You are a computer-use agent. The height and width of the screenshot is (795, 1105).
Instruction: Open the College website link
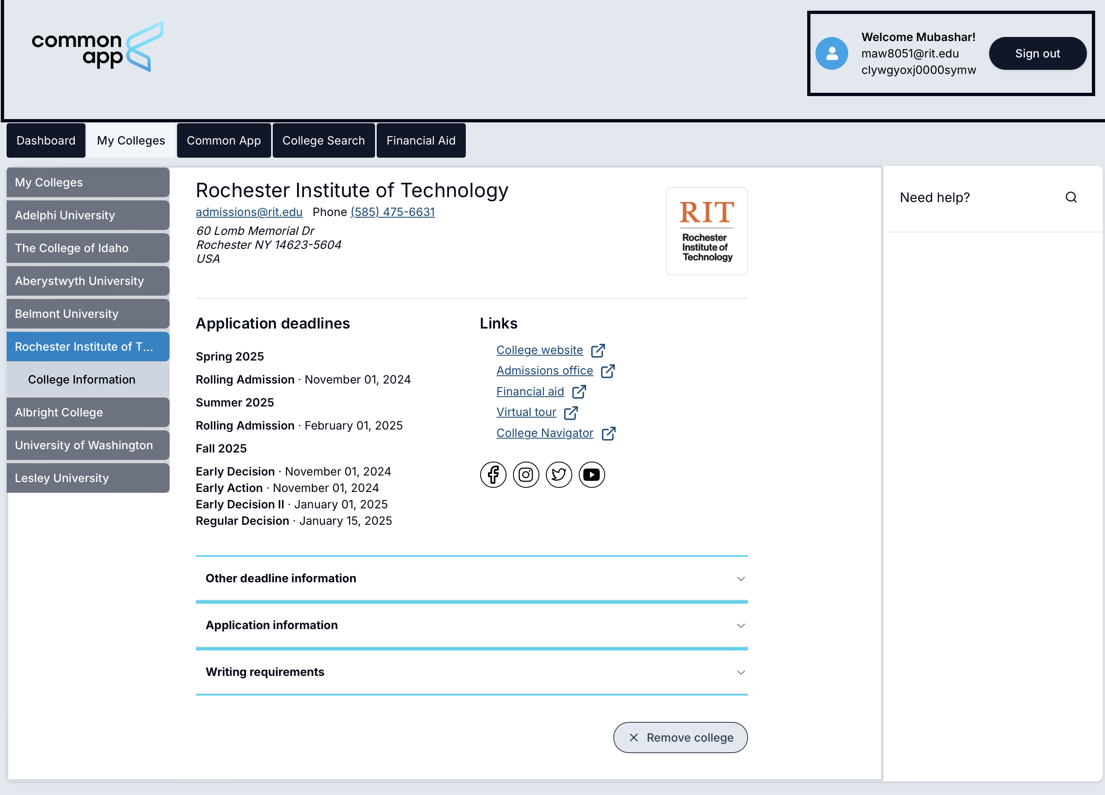539,350
